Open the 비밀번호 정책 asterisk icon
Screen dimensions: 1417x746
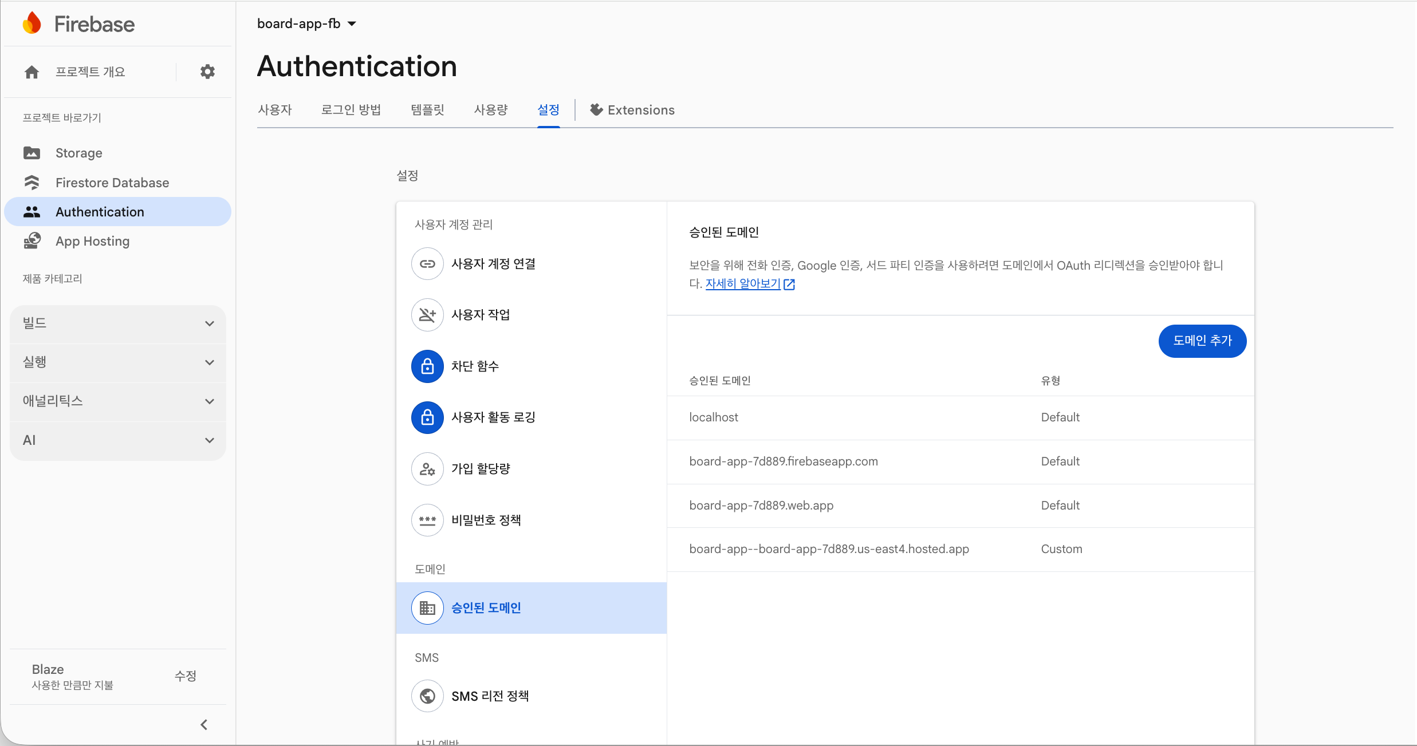pos(427,520)
